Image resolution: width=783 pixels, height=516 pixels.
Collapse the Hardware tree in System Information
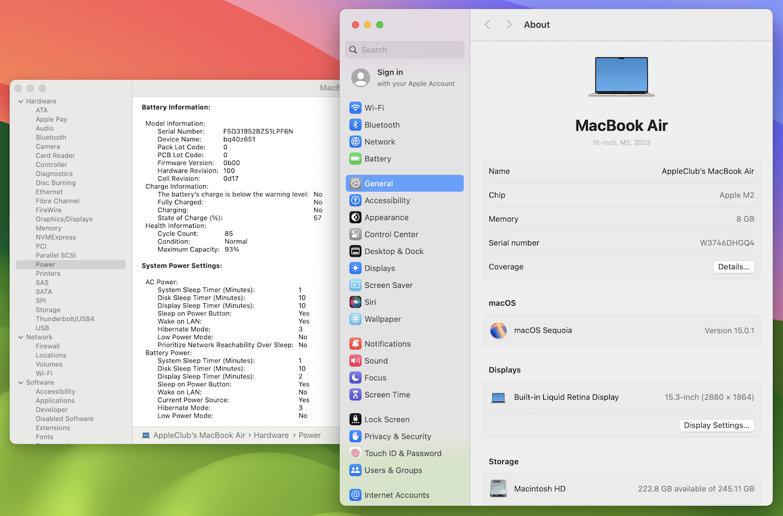[x=20, y=101]
